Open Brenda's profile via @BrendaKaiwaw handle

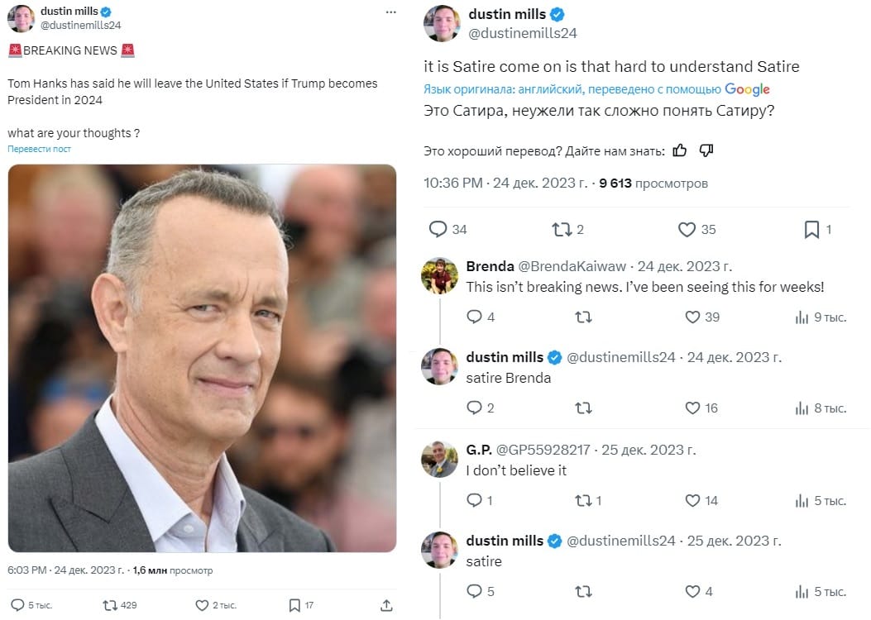572,266
